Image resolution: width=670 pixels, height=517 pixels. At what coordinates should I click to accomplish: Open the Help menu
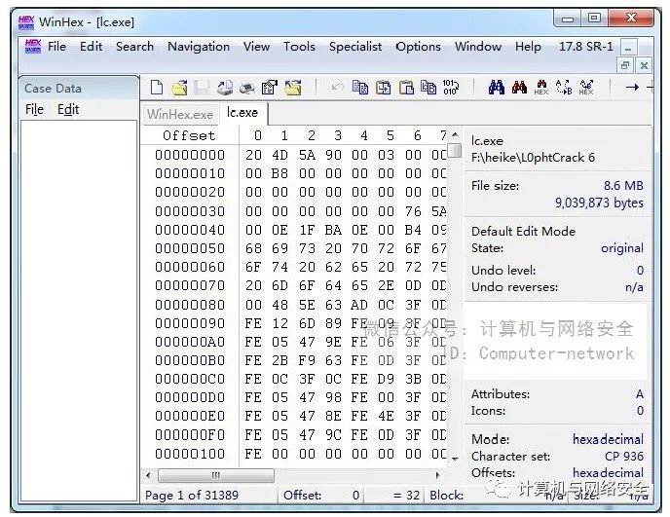click(x=528, y=46)
